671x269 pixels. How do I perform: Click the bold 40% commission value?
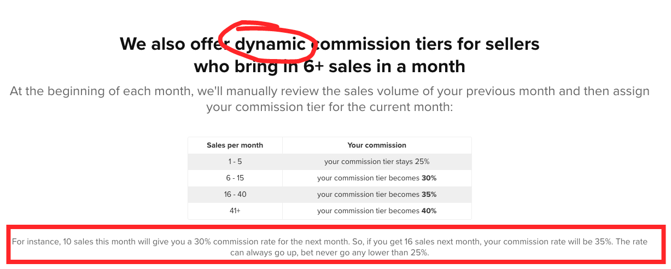coord(429,211)
